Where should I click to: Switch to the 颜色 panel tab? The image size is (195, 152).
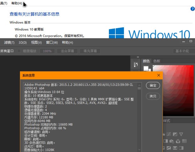(x=146, y=61)
